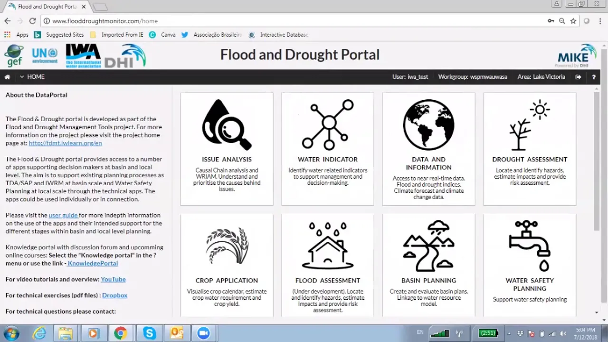Image resolution: width=608 pixels, height=342 pixels.
Task: Open the Apps bookmark shortcut
Action: 17,35
